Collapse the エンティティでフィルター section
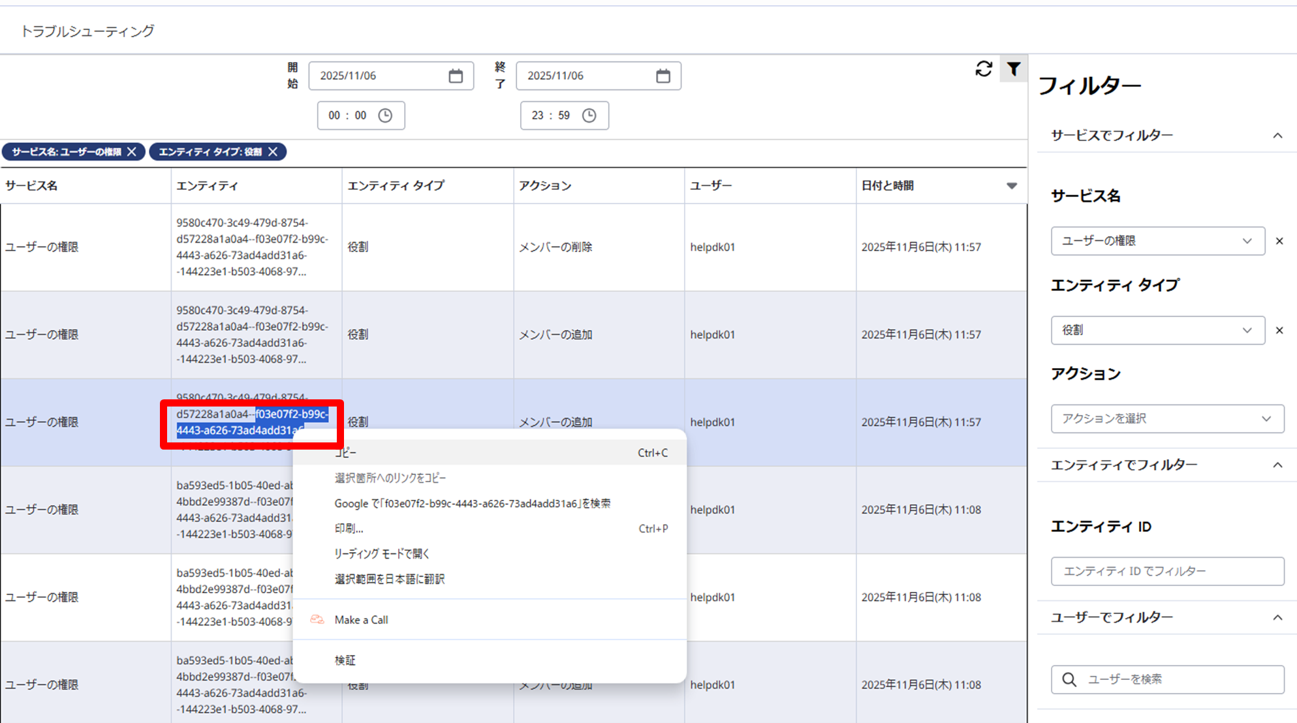This screenshot has height=723, width=1297. pyautogui.click(x=1277, y=465)
